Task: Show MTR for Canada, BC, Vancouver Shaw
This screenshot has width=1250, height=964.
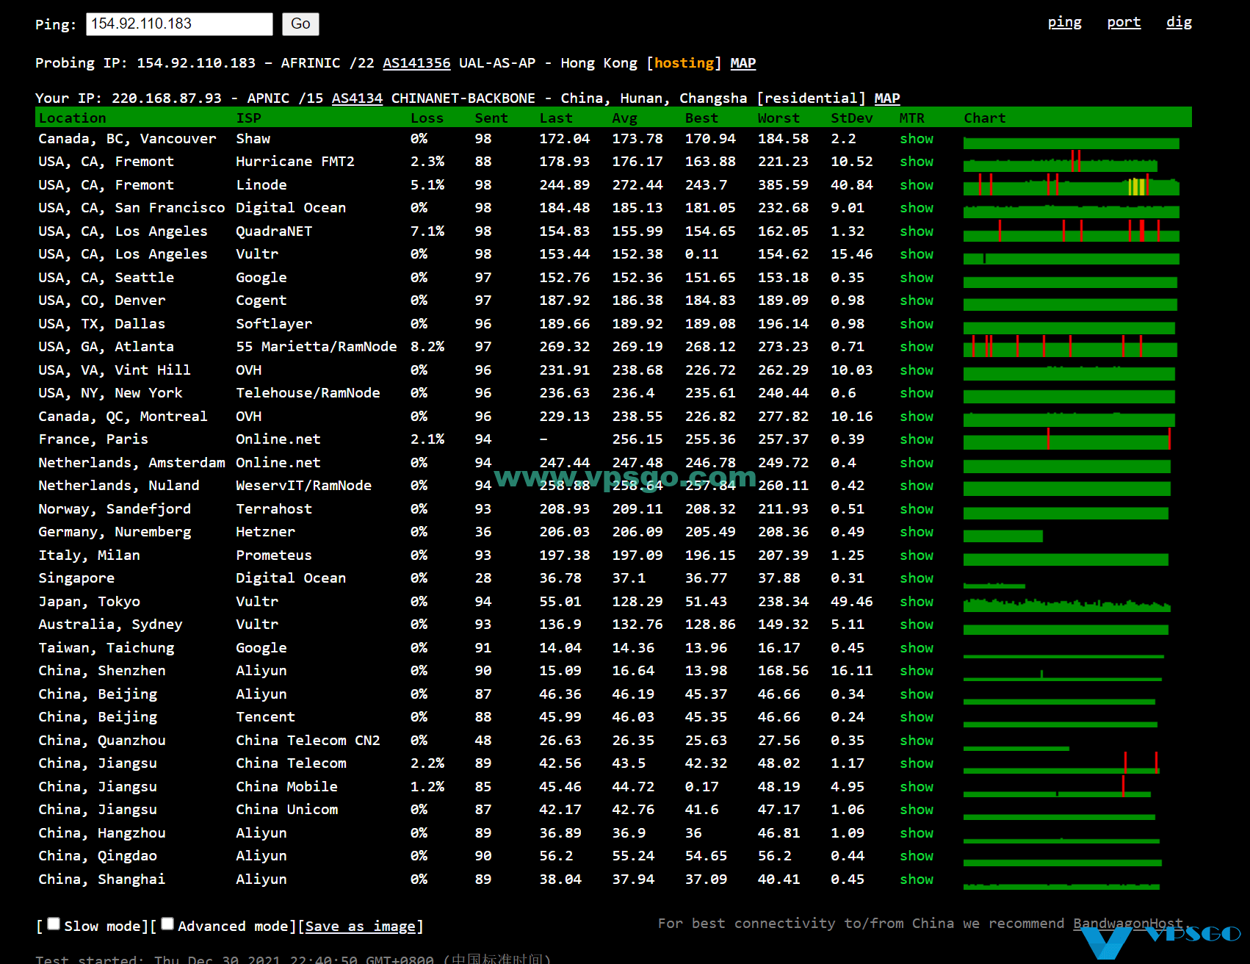Action: pos(917,139)
